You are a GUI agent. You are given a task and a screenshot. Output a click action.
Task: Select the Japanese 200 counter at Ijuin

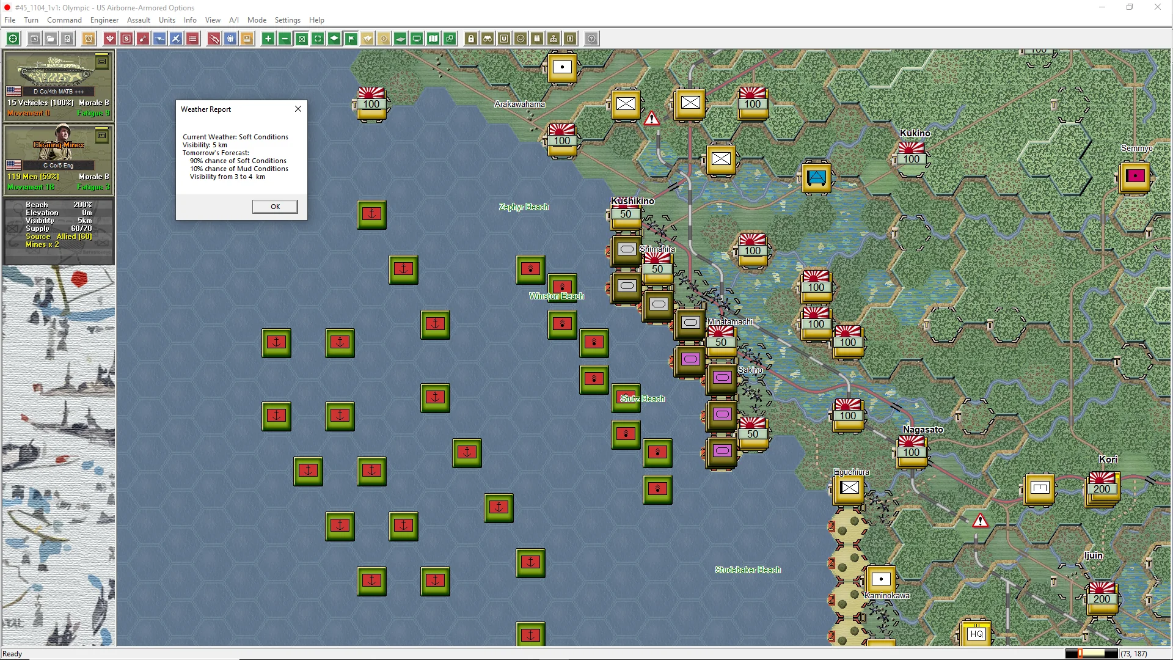coord(1102,598)
